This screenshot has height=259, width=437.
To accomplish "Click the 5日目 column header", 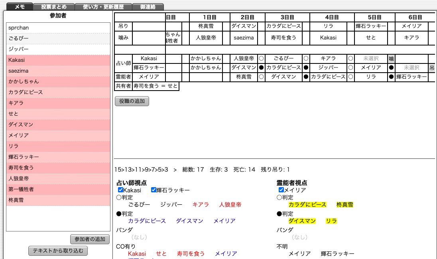I will coord(374,17).
